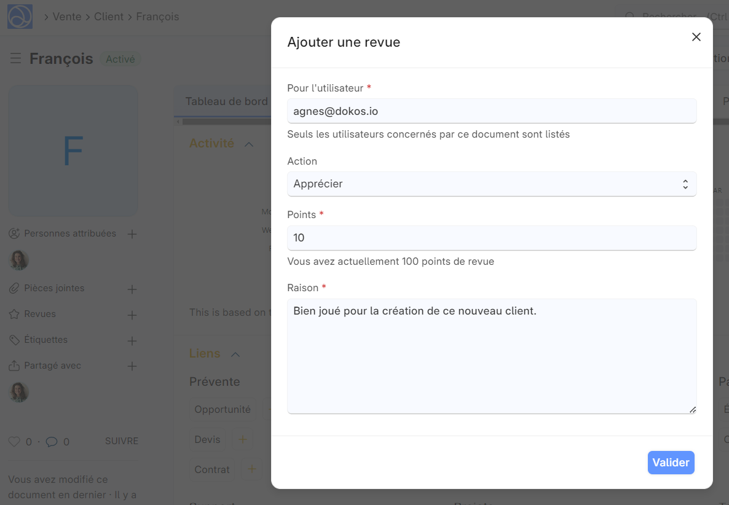The width and height of the screenshot is (729, 505).
Task: Focus the Points input field
Action: [x=491, y=238]
